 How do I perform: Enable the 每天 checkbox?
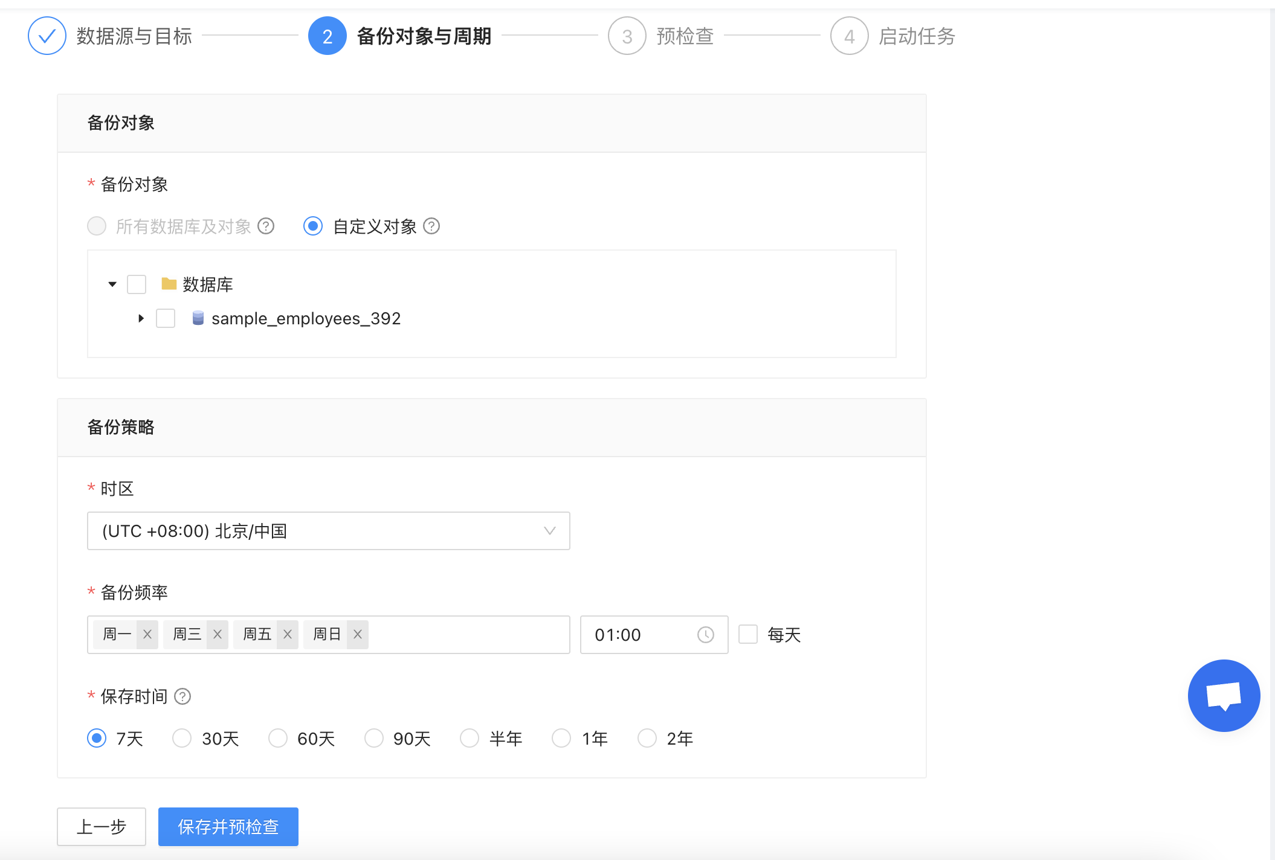tap(749, 635)
